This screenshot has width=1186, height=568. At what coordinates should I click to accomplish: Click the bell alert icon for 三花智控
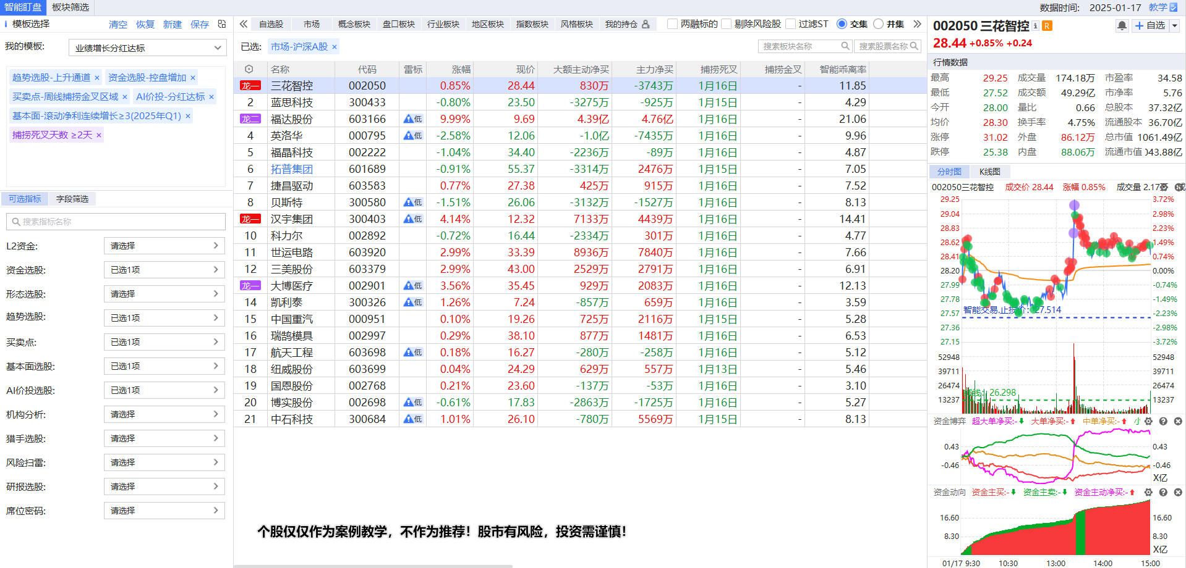(1122, 25)
